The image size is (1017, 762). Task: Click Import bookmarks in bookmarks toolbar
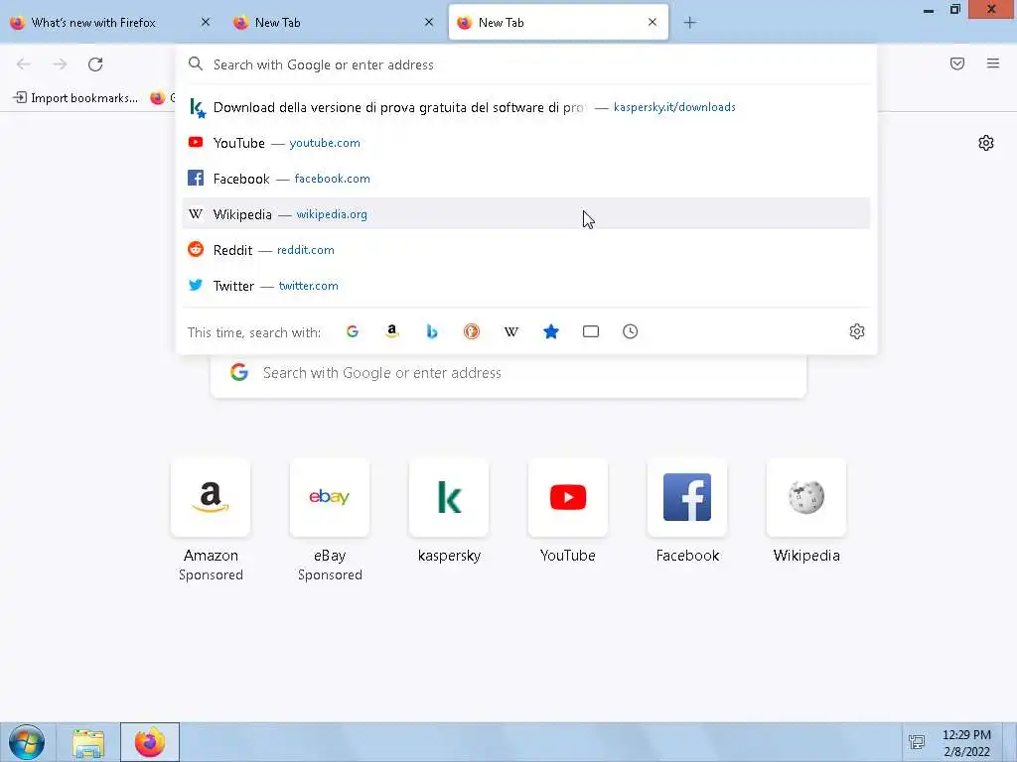coord(75,98)
